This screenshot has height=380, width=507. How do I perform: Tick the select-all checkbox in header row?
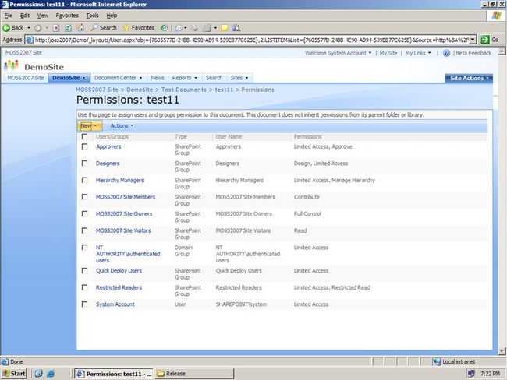85,137
